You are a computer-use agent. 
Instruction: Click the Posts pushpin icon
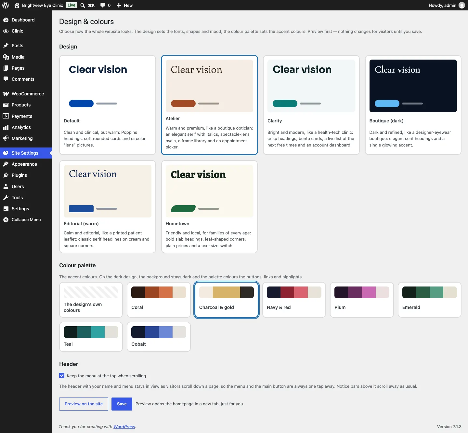pos(6,46)
